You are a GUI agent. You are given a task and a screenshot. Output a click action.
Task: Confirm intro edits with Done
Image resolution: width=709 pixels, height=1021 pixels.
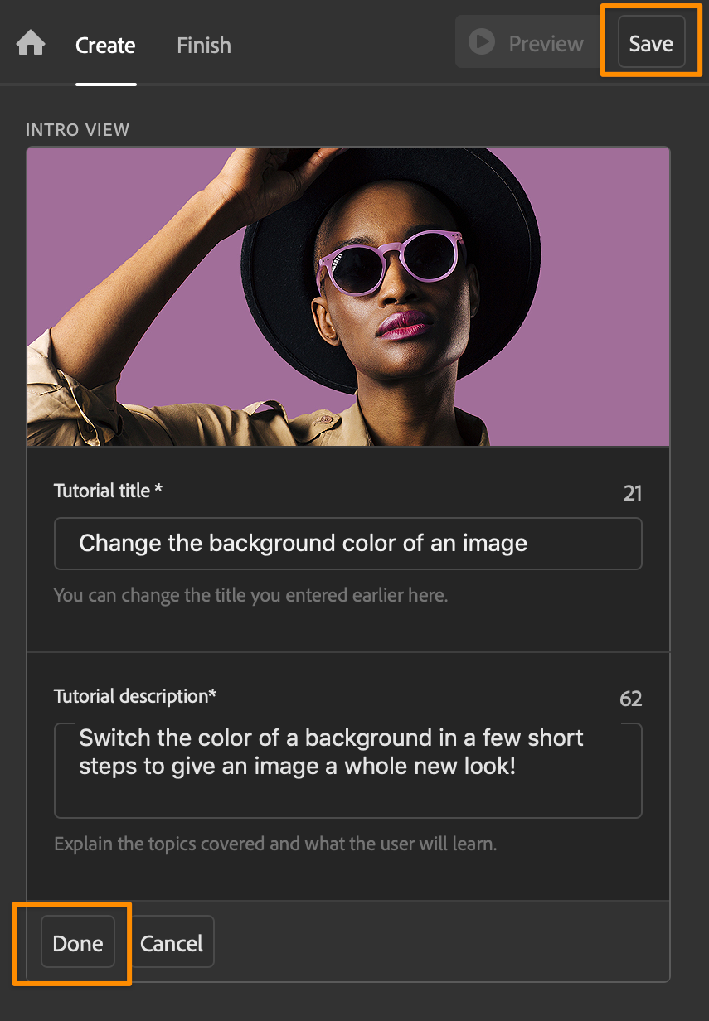78,944
